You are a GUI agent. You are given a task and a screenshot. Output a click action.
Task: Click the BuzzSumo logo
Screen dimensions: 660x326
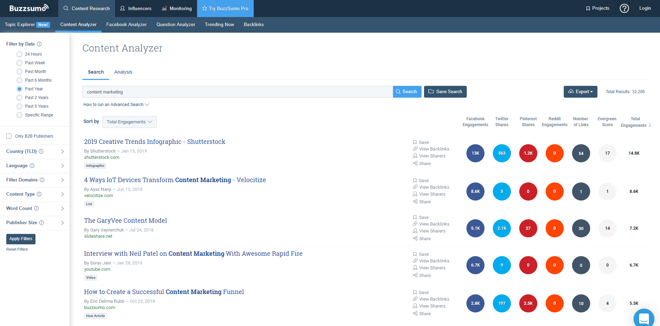pyautogui.click(x=29, y=8)
